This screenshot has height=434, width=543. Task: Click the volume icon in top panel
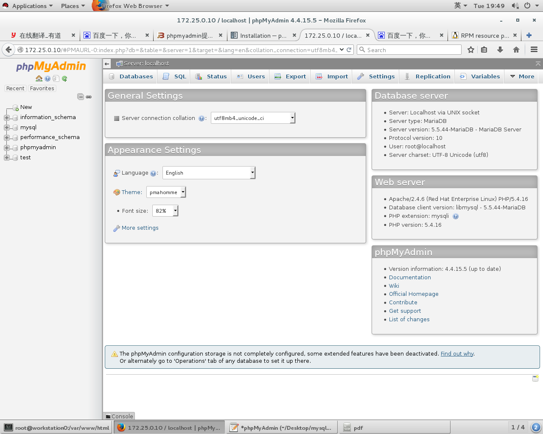point(515,6)
